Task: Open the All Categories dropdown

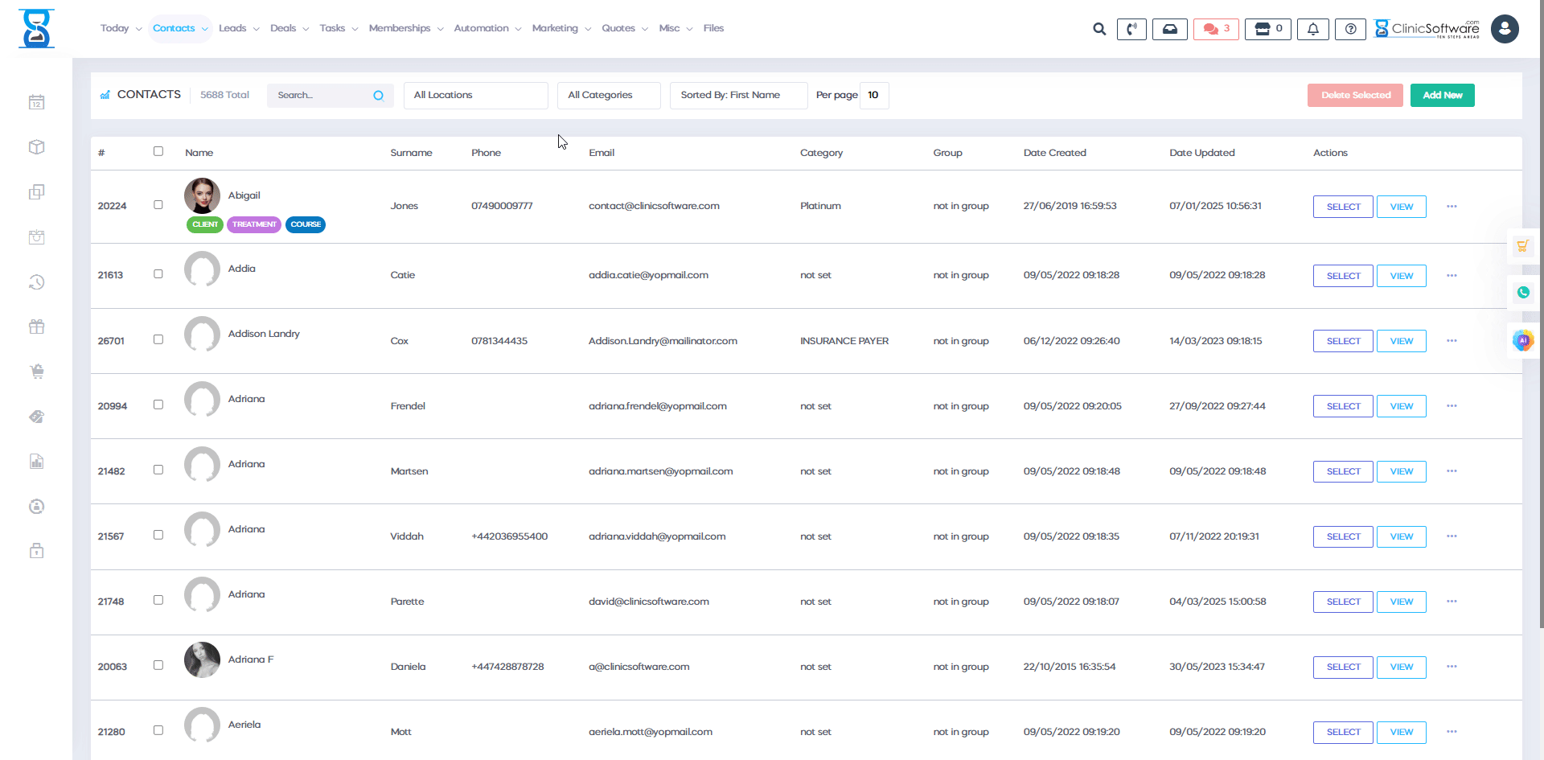Action: click(608, 95)
